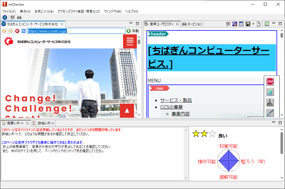Click the green eraser icon in floating palette
The width and height of the screenshot is (285, 189).
pyautogui.click(x=270, y=92)
